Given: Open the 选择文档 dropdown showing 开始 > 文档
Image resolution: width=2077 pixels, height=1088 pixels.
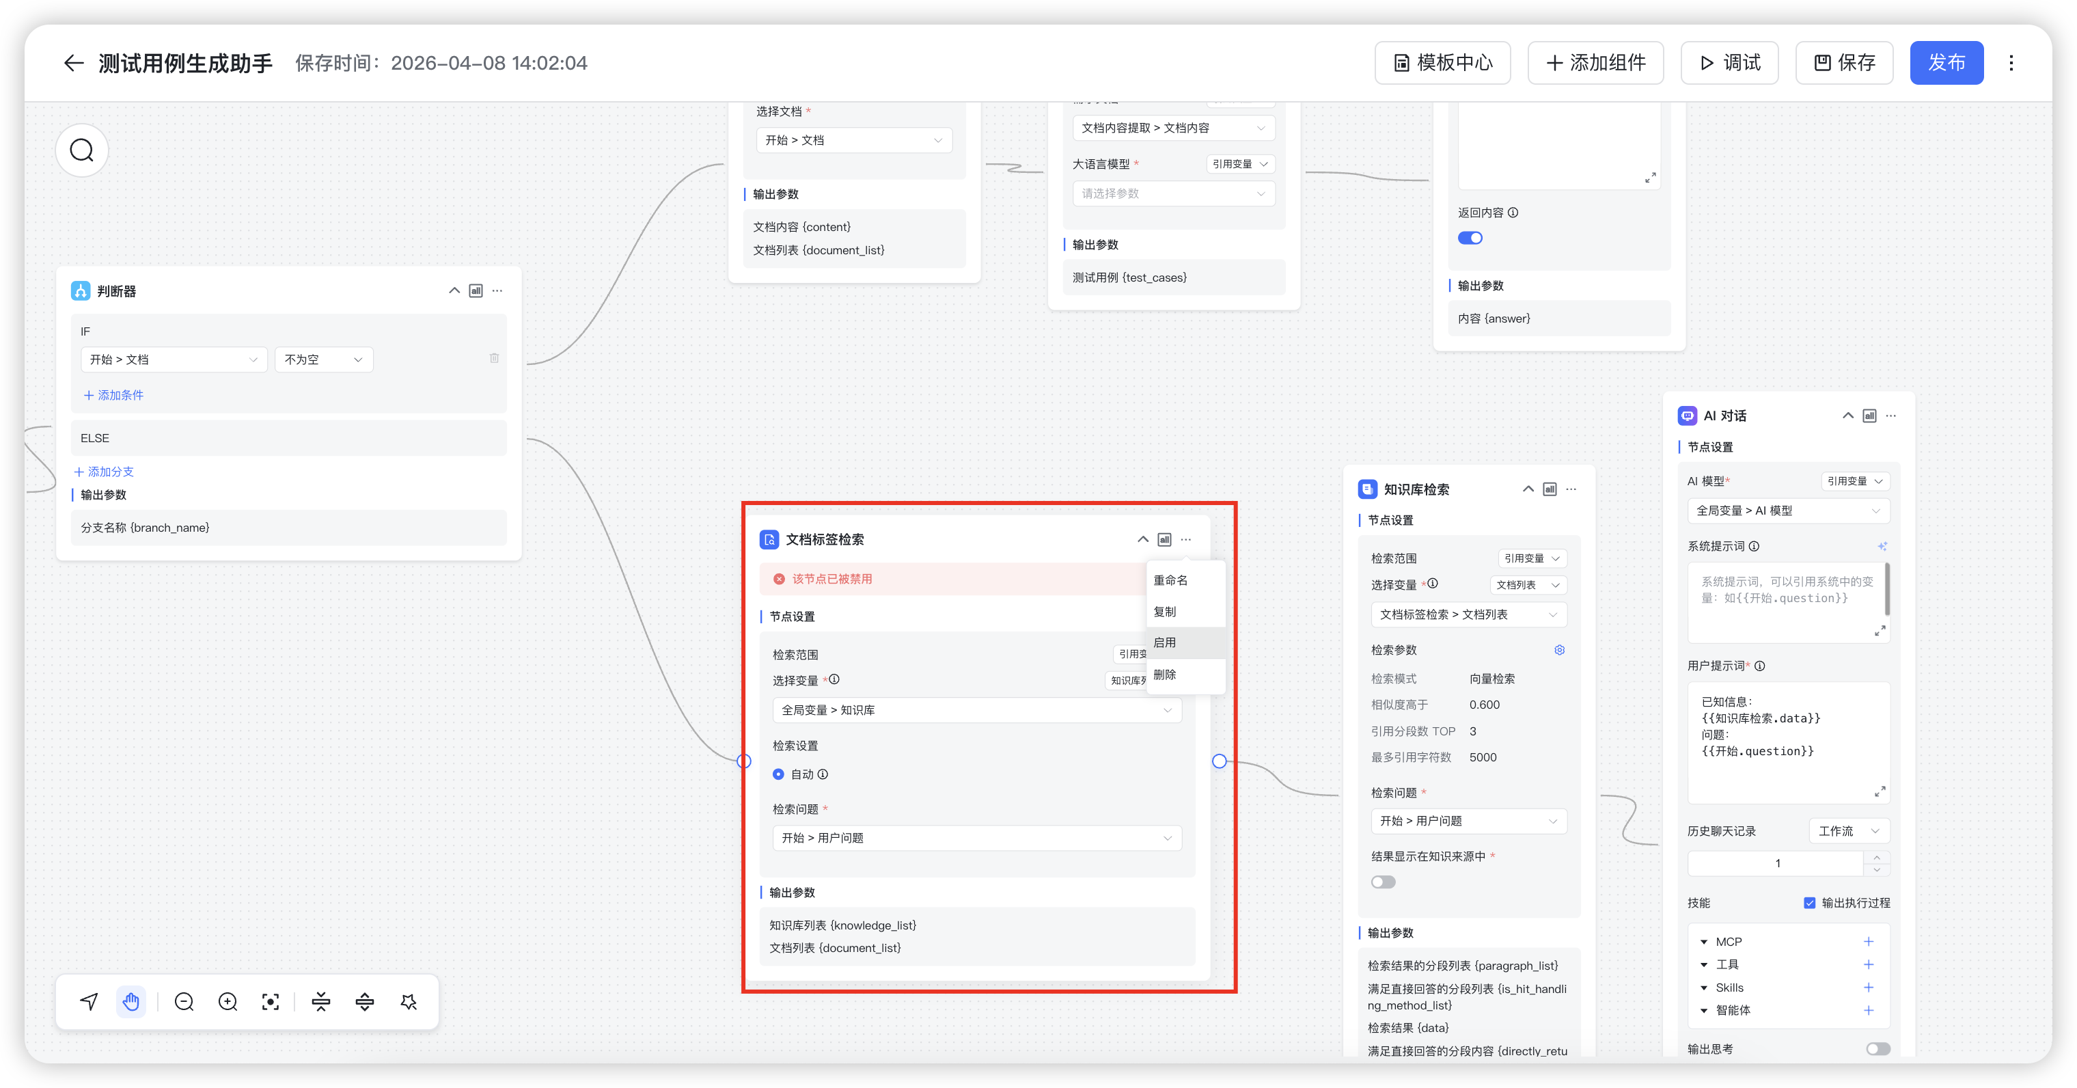Looking at the screenshot, I should pos(854,140).
